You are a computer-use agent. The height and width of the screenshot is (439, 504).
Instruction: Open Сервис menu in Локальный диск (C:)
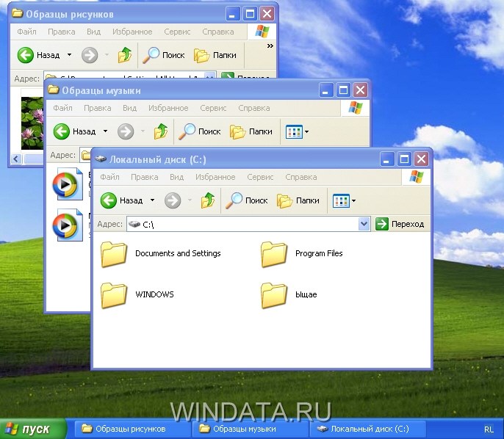[260, 177]
